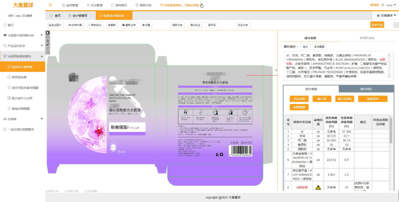Switch to the 成分审查 tab
This screenshot has width=399, height=202.
tap(311, 89)
